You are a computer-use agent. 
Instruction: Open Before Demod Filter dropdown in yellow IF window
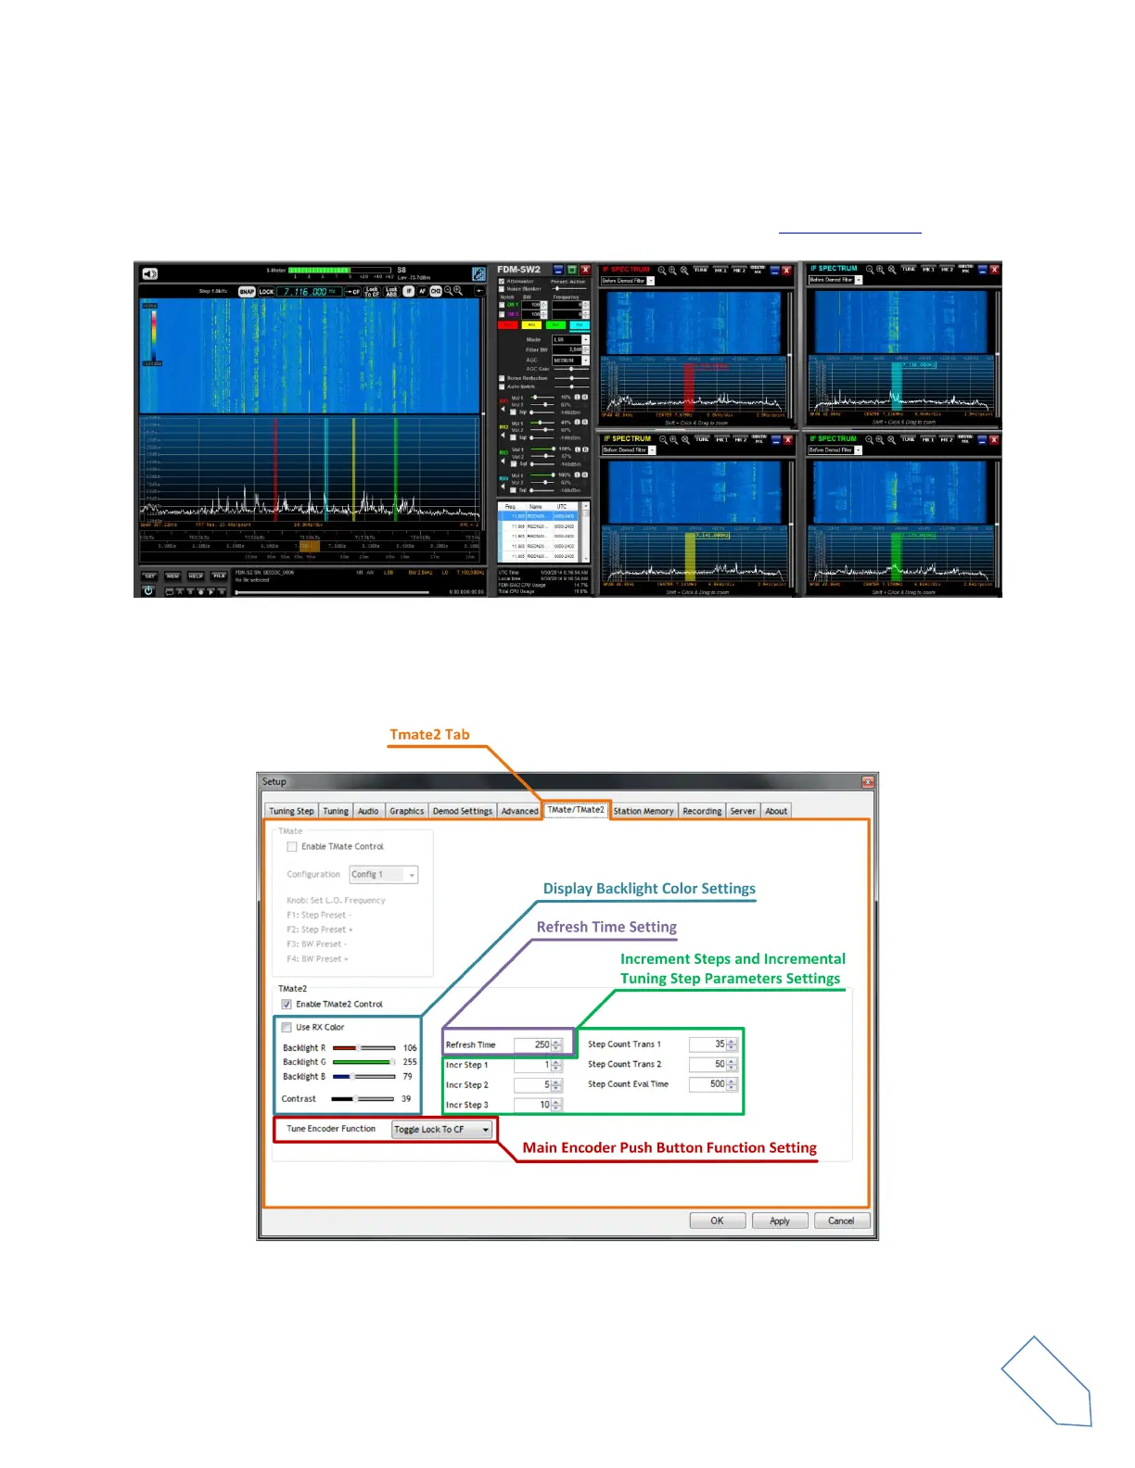pyautogui.click(x=629, y=450)
